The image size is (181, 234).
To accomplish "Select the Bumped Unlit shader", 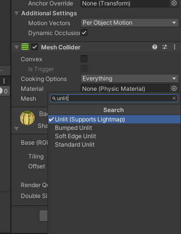I will pyautogui.click(x=114, y=128).
